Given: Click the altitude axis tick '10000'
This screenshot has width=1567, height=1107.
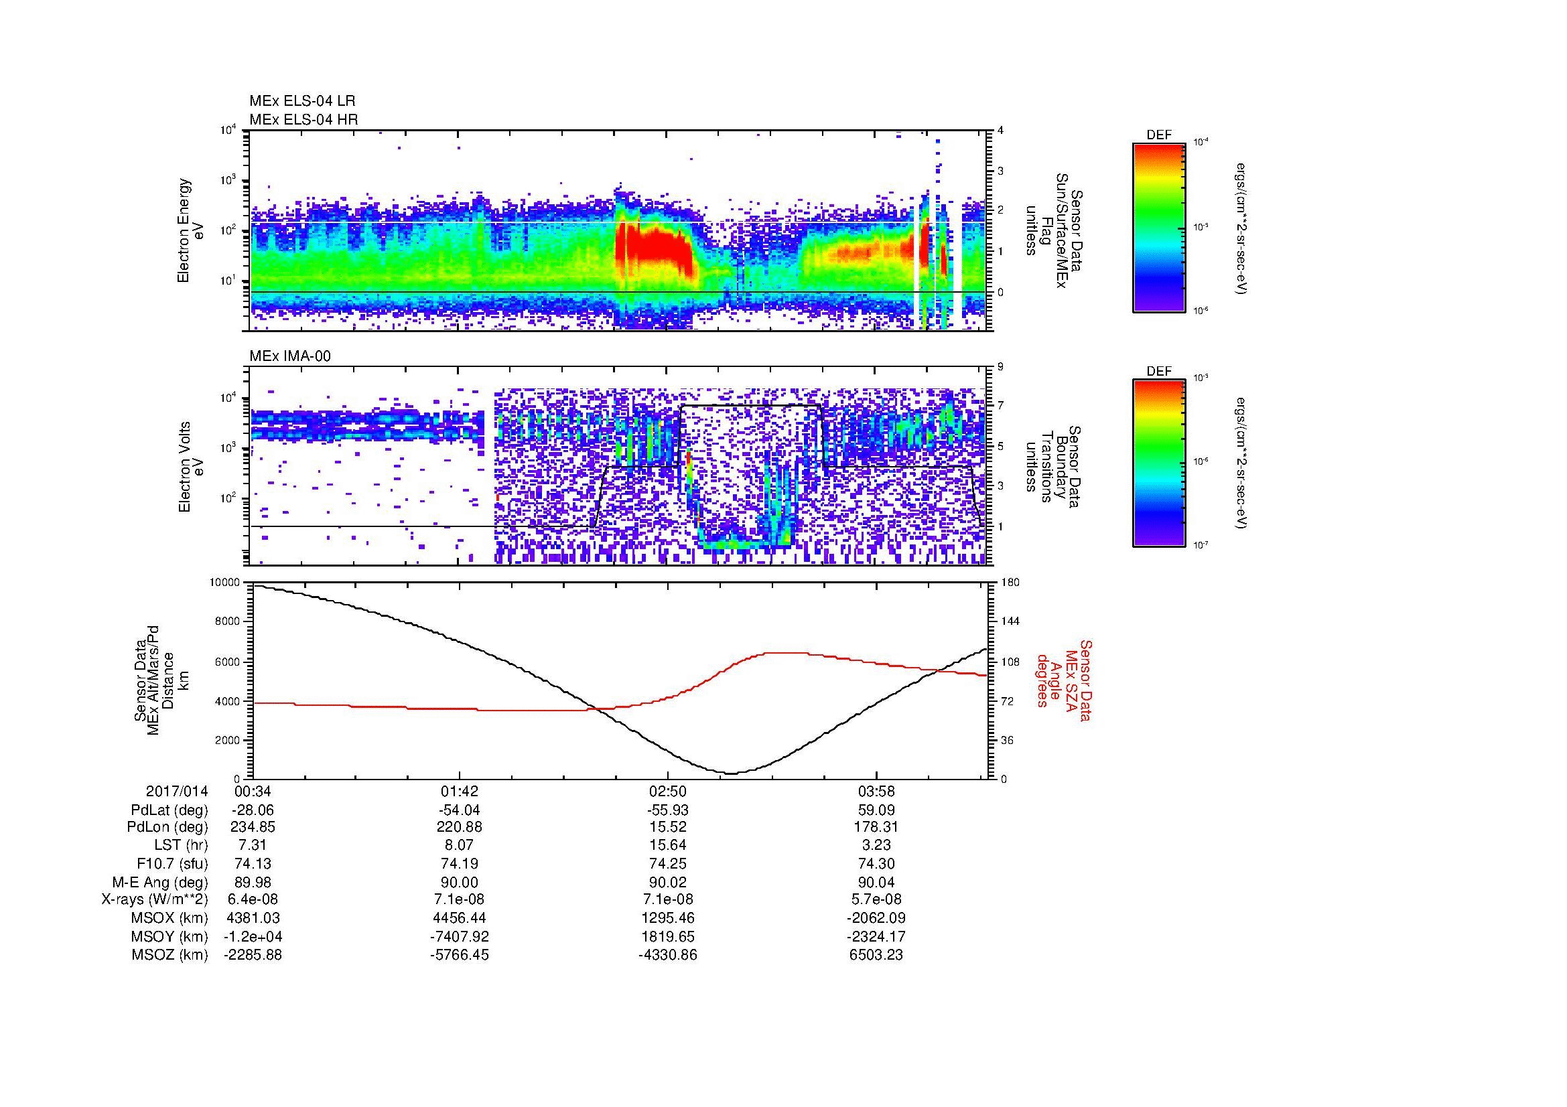Looking at the screenshot, I should tap(225, 583).
